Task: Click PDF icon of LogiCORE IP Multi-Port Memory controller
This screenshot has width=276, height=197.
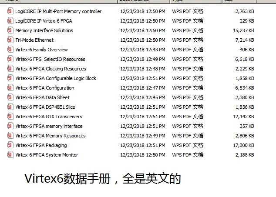Action: (x=10, y=11)
